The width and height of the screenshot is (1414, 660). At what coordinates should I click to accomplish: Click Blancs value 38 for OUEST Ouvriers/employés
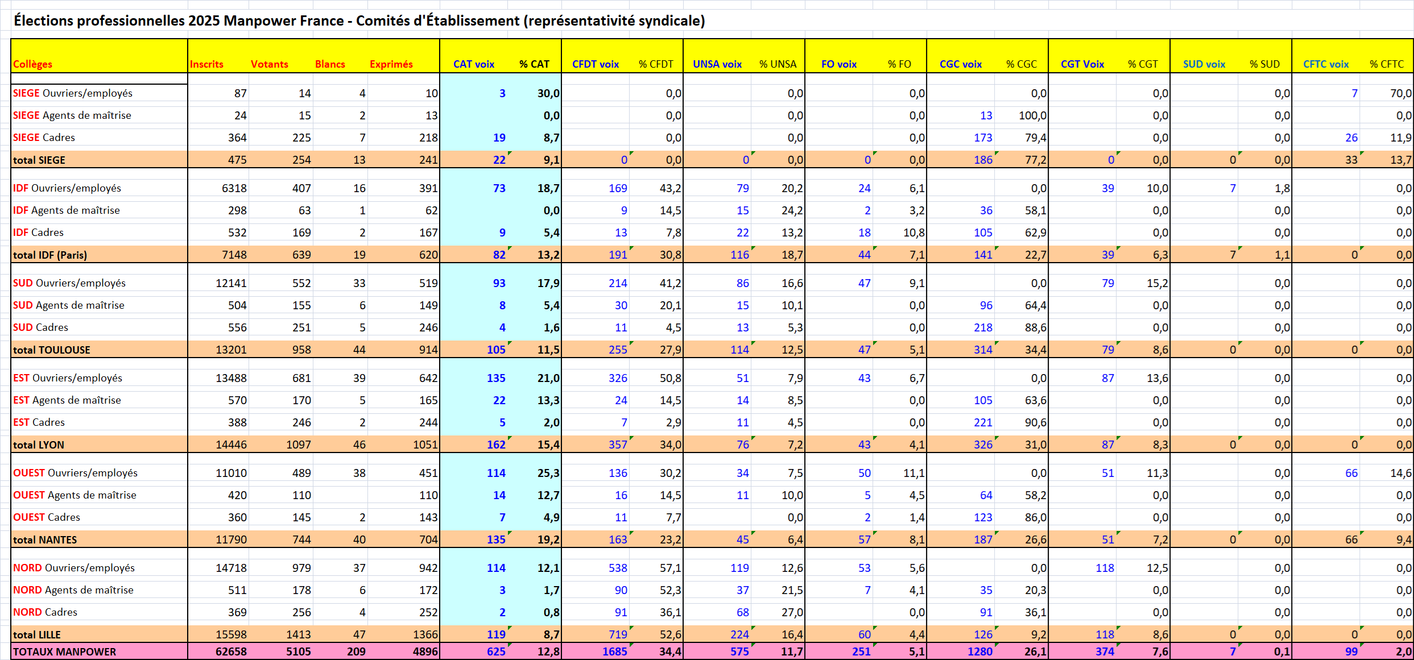[359, 473]
